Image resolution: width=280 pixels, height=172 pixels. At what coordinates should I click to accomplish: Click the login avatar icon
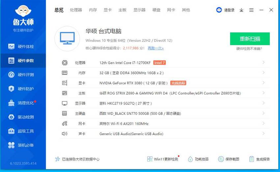[219, 10]
